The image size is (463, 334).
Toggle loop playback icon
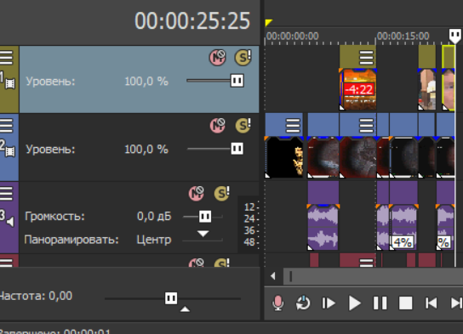(x=303, y=303)
